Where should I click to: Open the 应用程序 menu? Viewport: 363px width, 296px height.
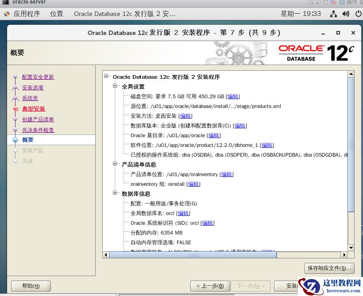click(27, 14)
